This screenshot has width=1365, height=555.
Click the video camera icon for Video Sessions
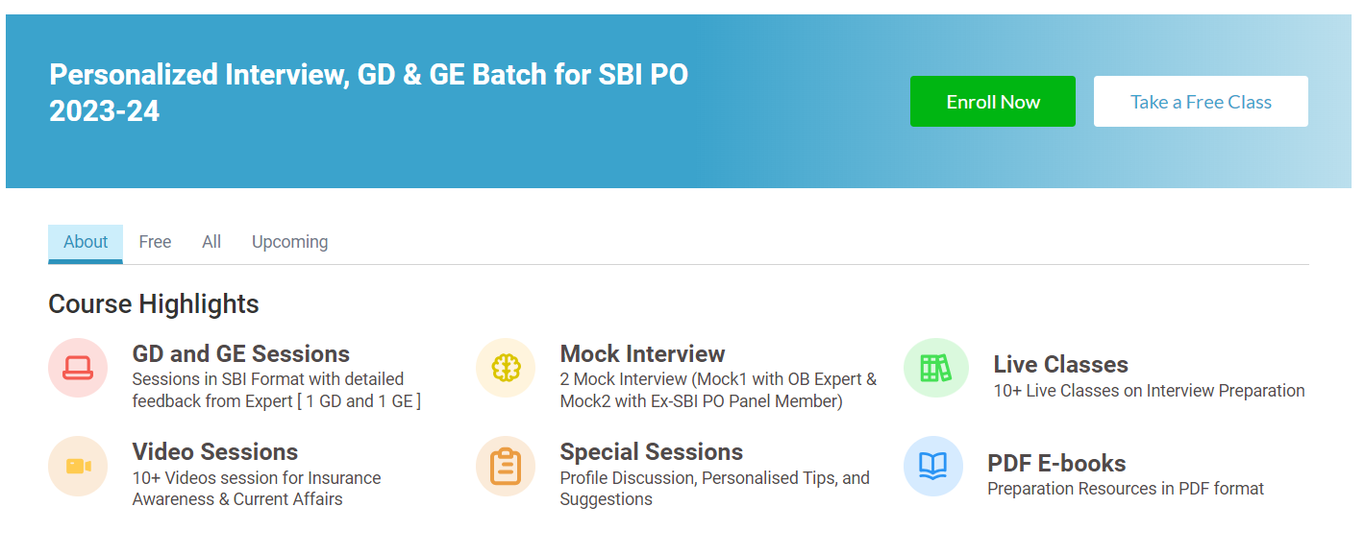[78, 467]
